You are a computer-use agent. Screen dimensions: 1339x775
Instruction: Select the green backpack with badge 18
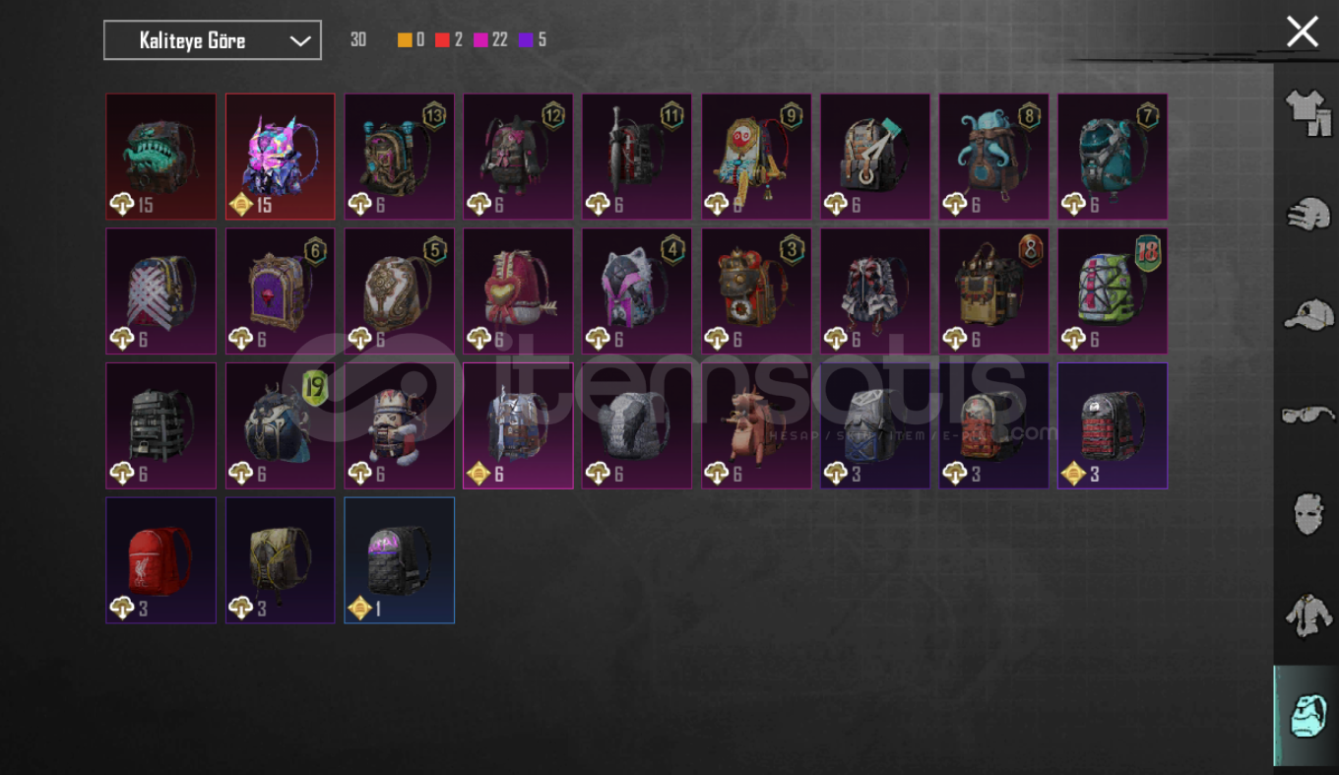1113,291
